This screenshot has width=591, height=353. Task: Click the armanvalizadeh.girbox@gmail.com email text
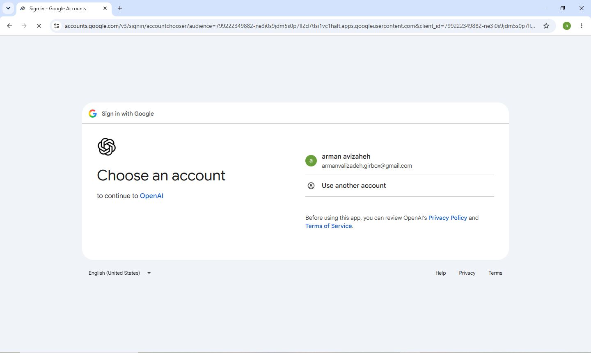tap(367, 166)
